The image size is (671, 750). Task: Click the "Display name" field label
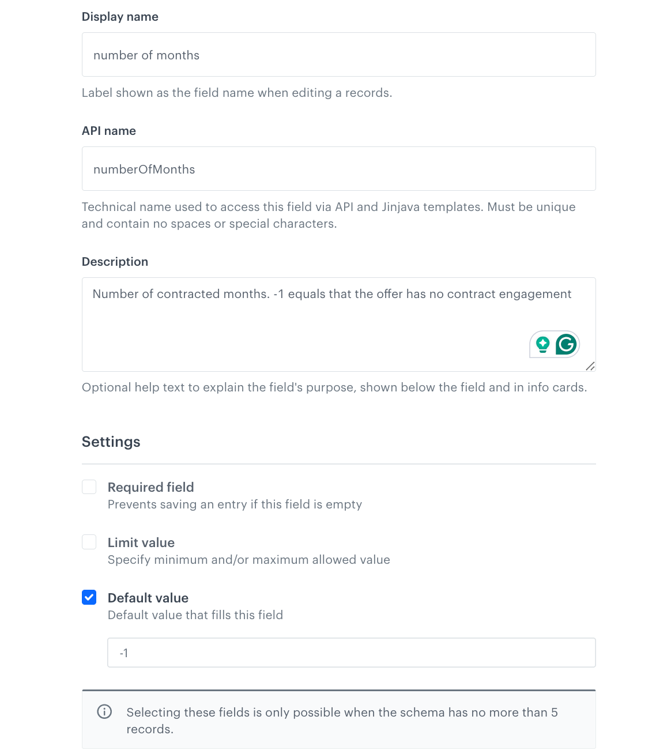pyautogui.click(x=120, y=17)
